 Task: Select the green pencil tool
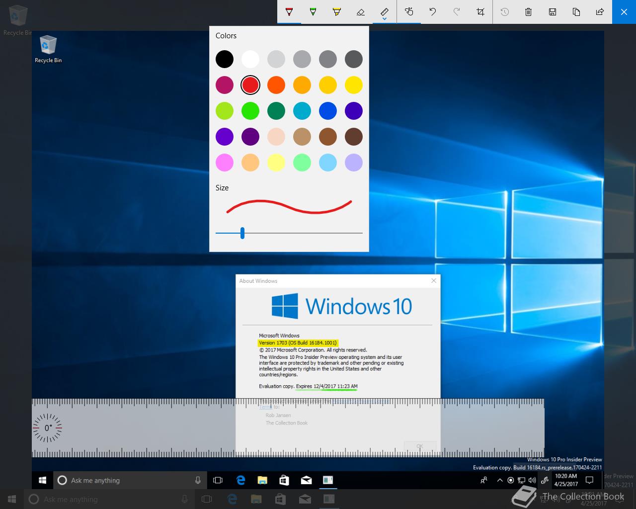pyautogui.click(x=313, y=11)
